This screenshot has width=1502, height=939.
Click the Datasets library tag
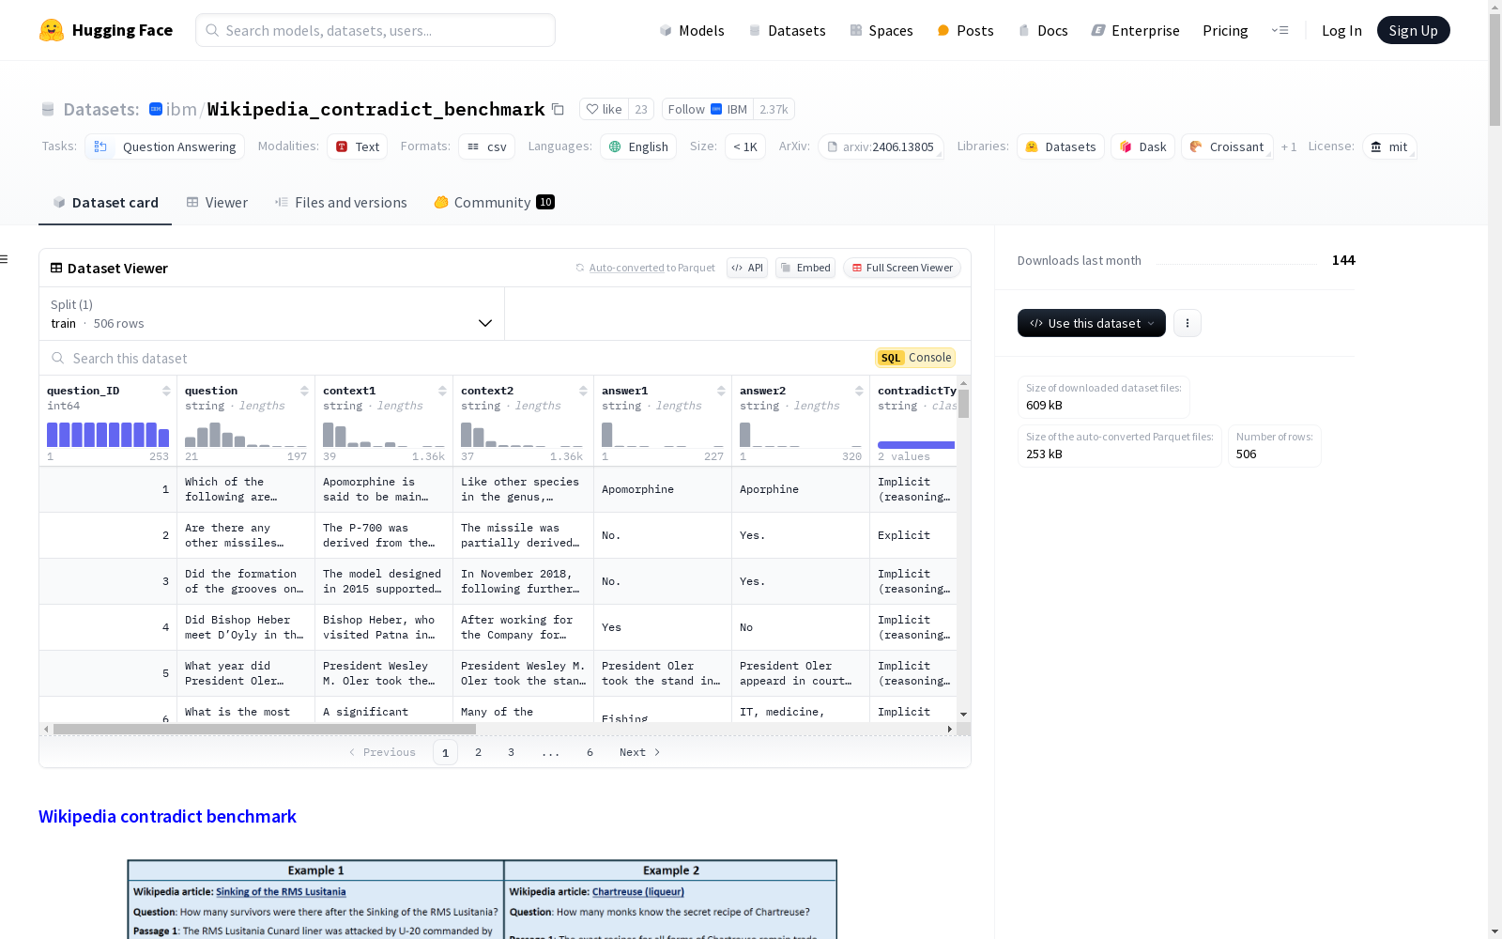point(1061,146)
